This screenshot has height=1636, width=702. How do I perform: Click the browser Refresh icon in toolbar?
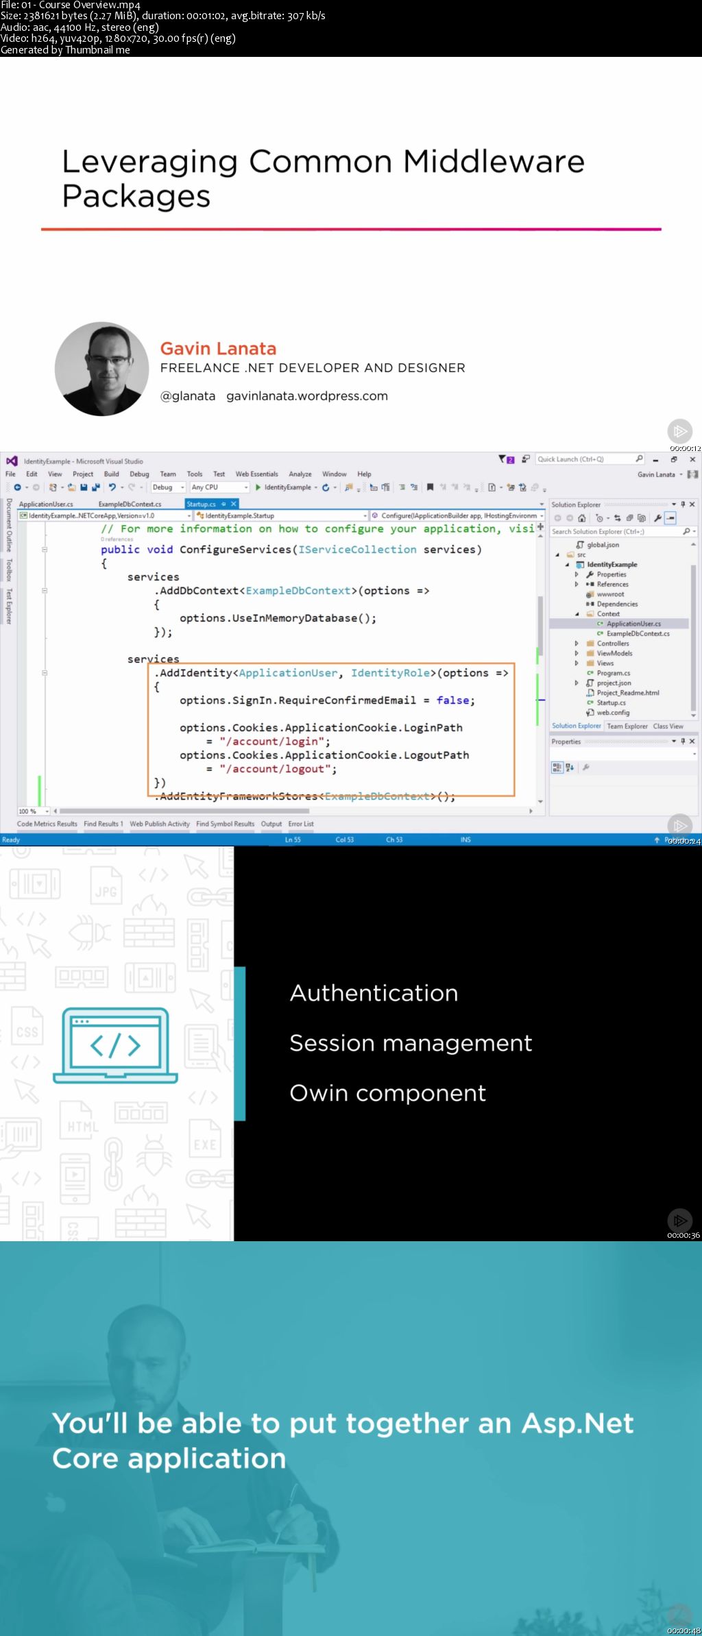(326, 487)
